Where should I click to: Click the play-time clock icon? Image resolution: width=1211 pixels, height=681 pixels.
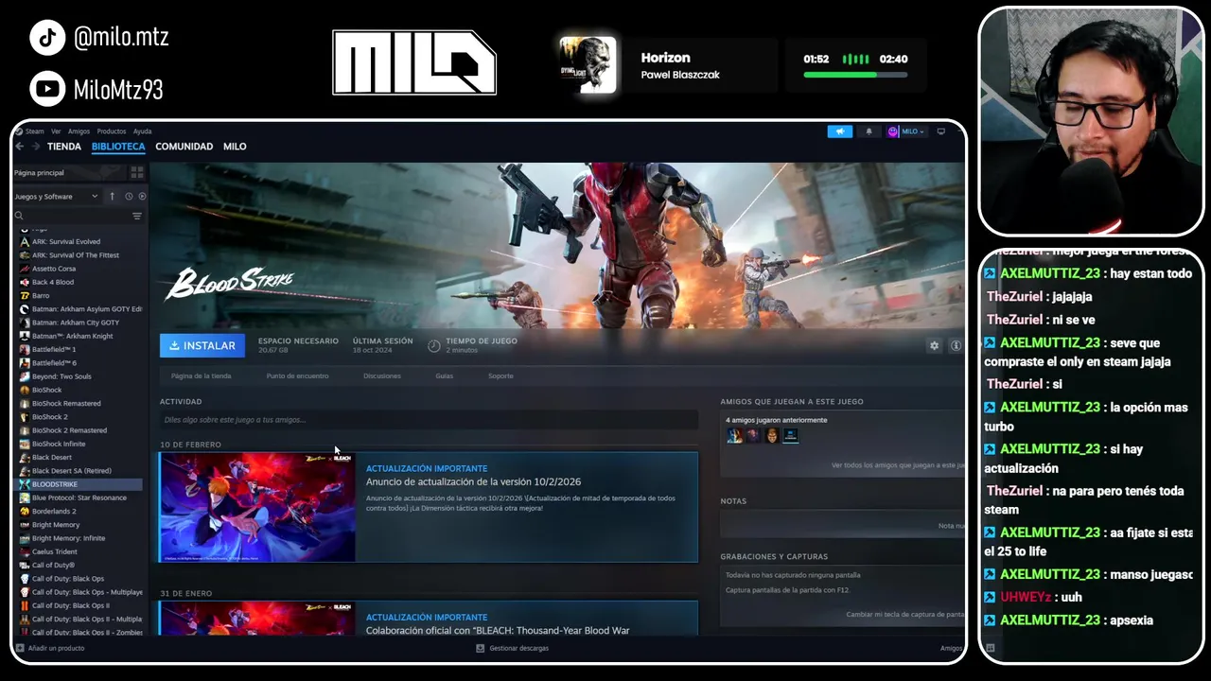[433, 346]
